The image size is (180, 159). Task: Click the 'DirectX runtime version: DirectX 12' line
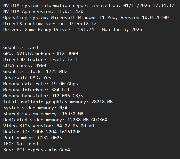50,24
